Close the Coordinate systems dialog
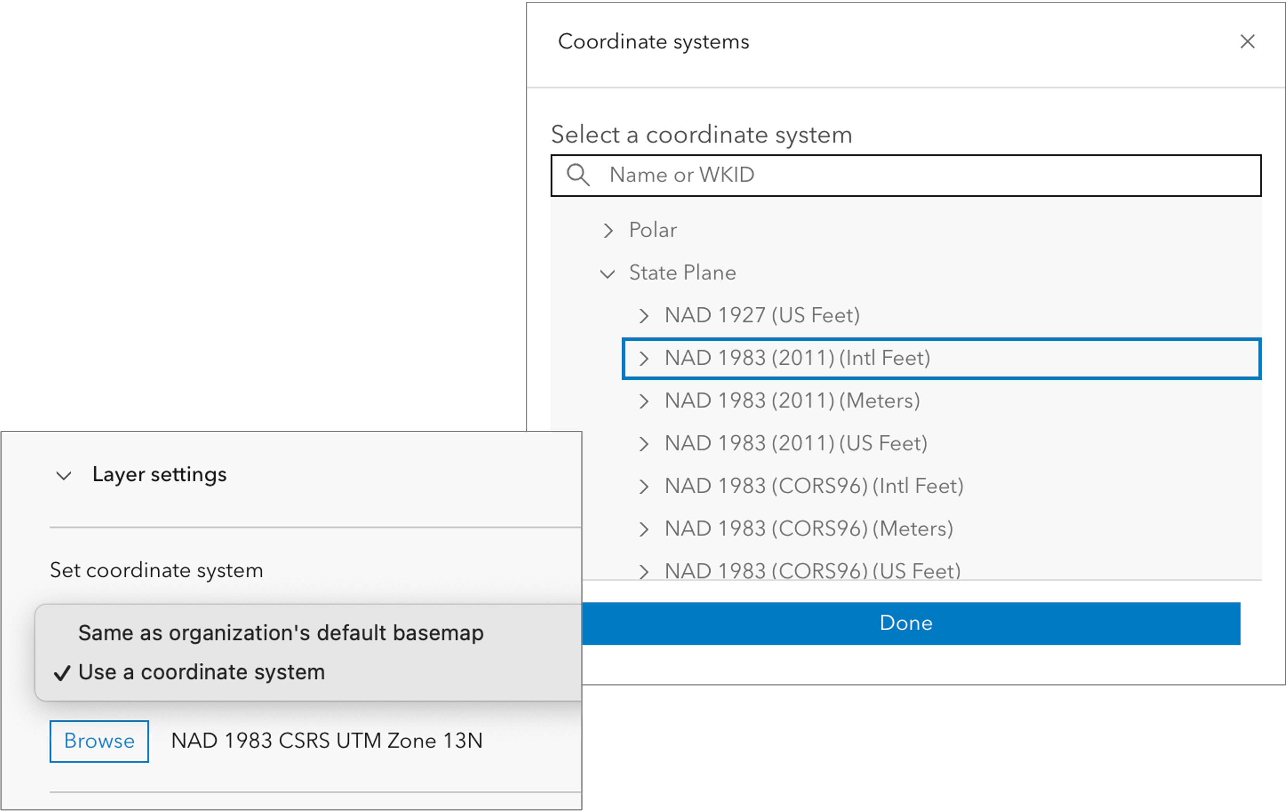Image resolution: width=1287 pixels, height=811 pixels. 1248,41
